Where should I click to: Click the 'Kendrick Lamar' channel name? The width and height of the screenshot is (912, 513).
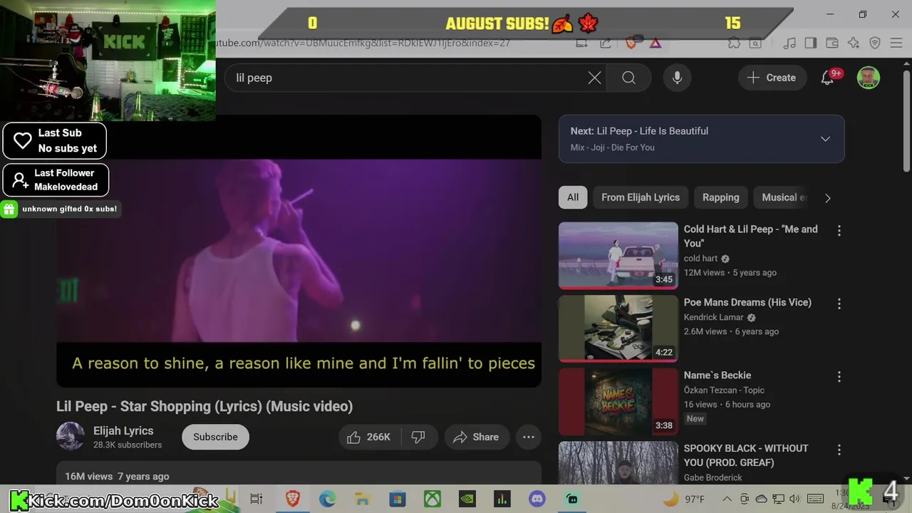[713, 317]
